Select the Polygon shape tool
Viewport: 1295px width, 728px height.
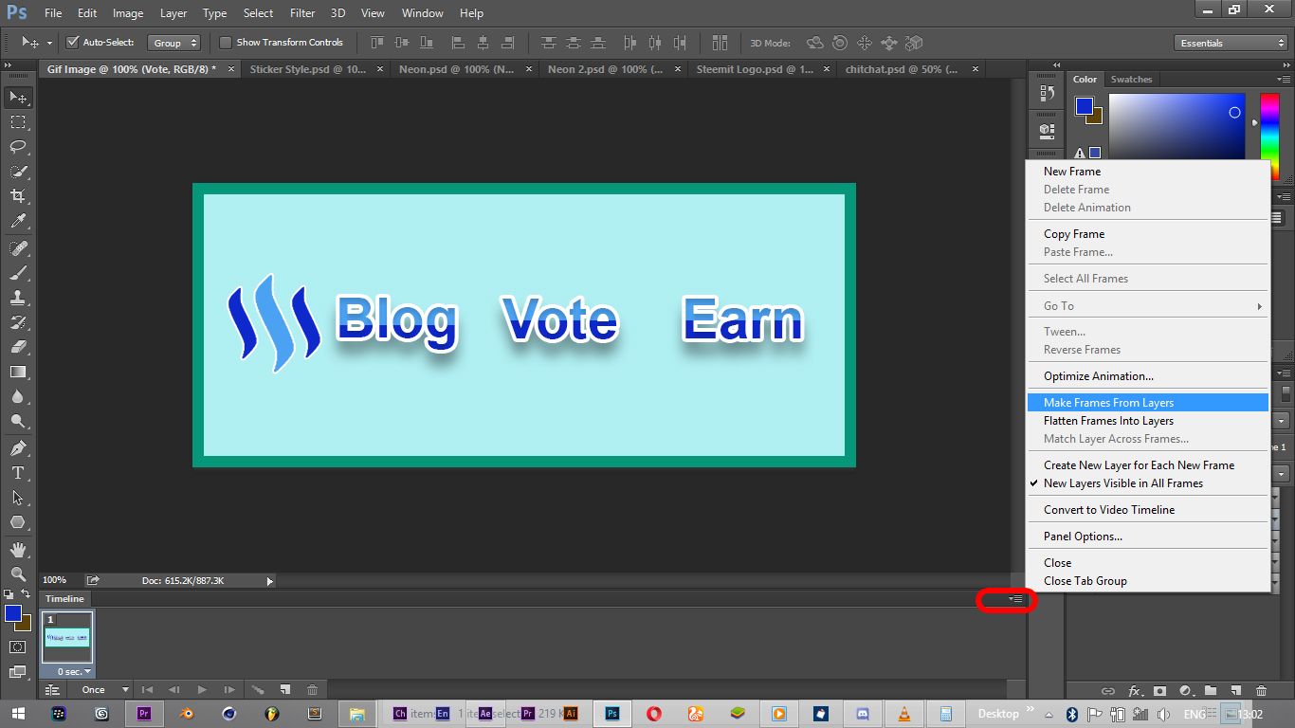[x=18, y=521]
